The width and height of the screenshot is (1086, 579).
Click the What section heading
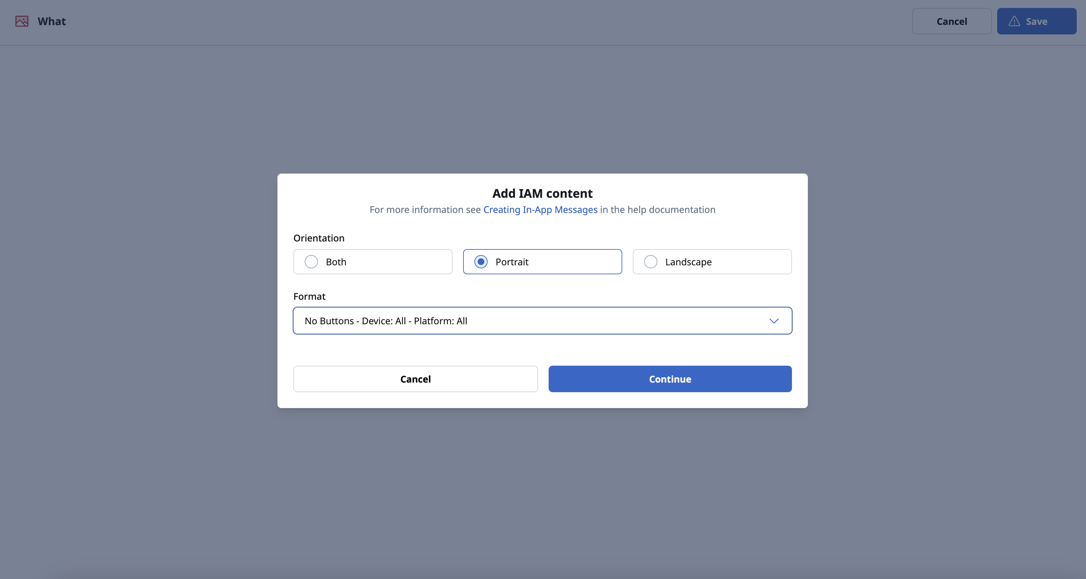(x=51, y=21)
